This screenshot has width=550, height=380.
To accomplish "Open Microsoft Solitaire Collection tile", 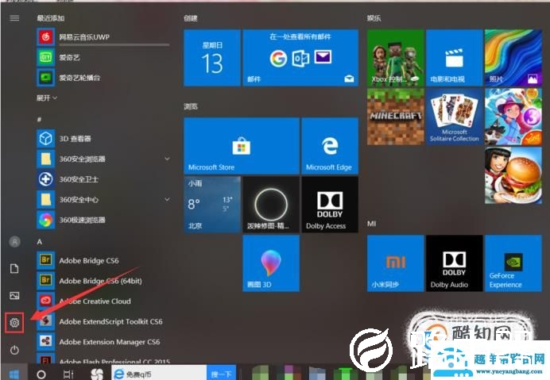I will click(x=455, y=117).
